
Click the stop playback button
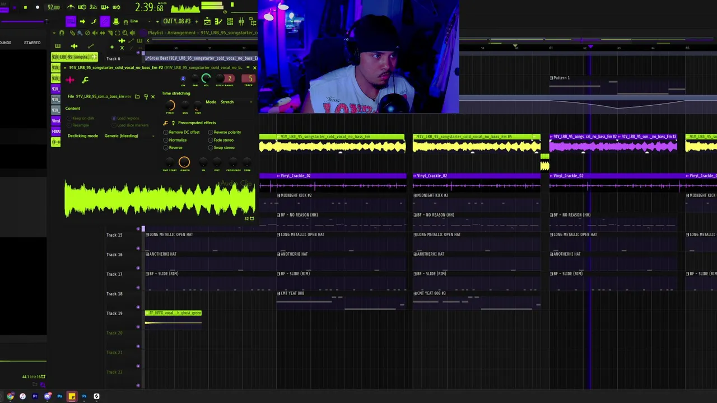tap(25, 7)
